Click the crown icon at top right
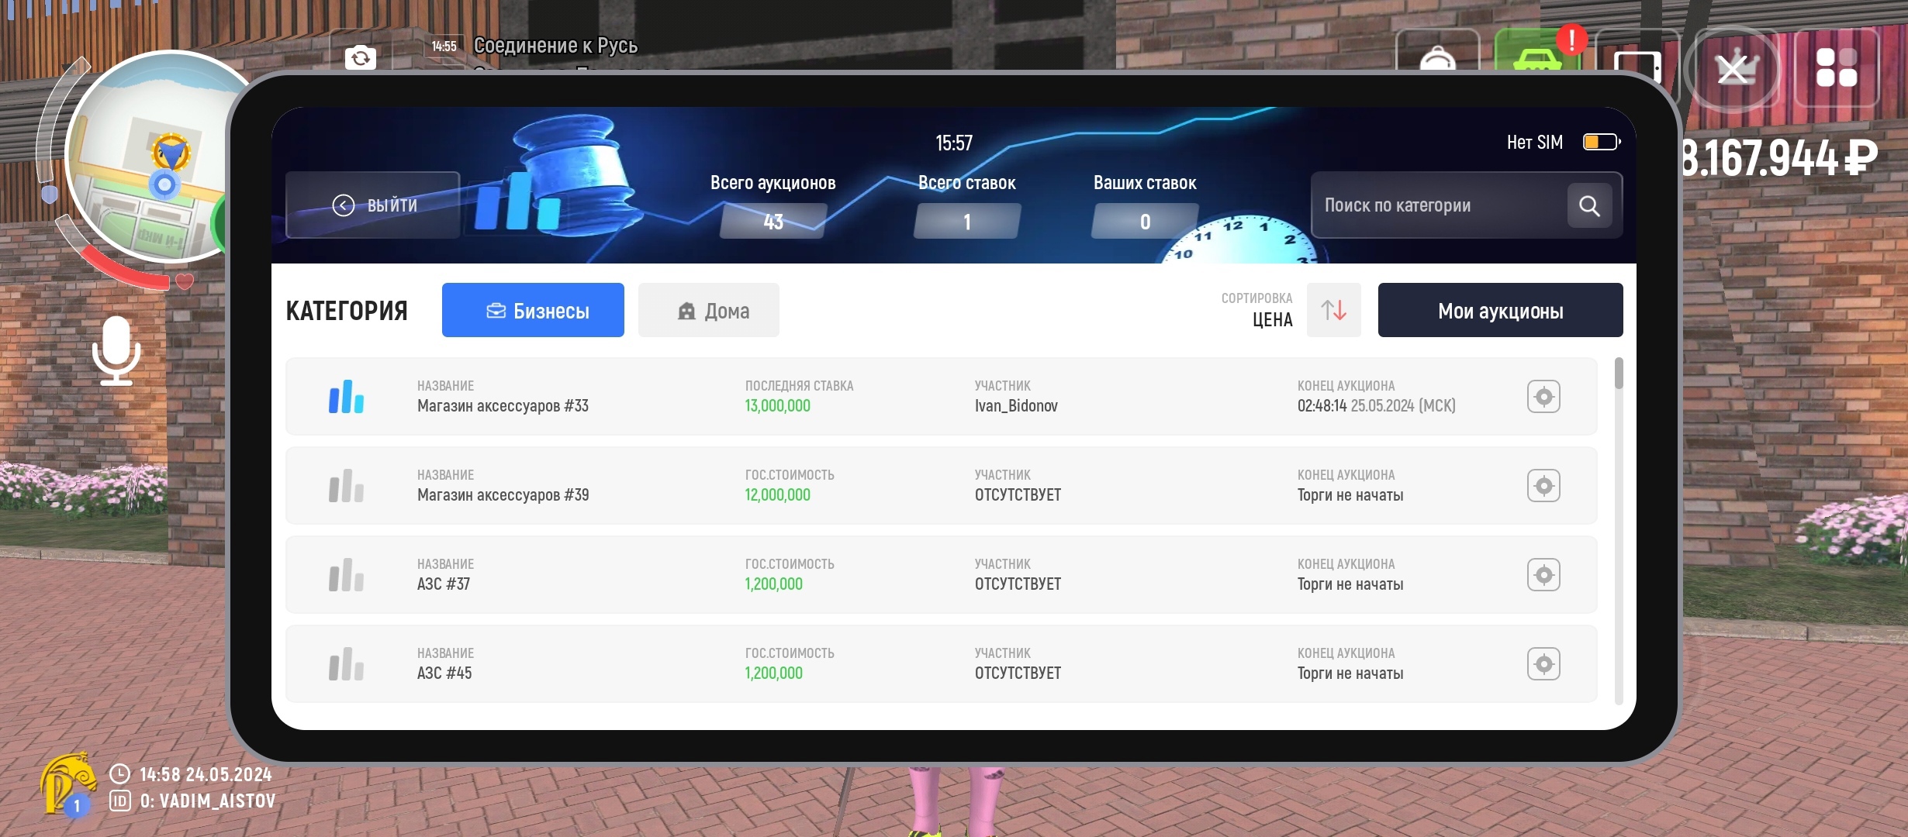The height and width of the screenshot is (837, 1908). 1733,68
